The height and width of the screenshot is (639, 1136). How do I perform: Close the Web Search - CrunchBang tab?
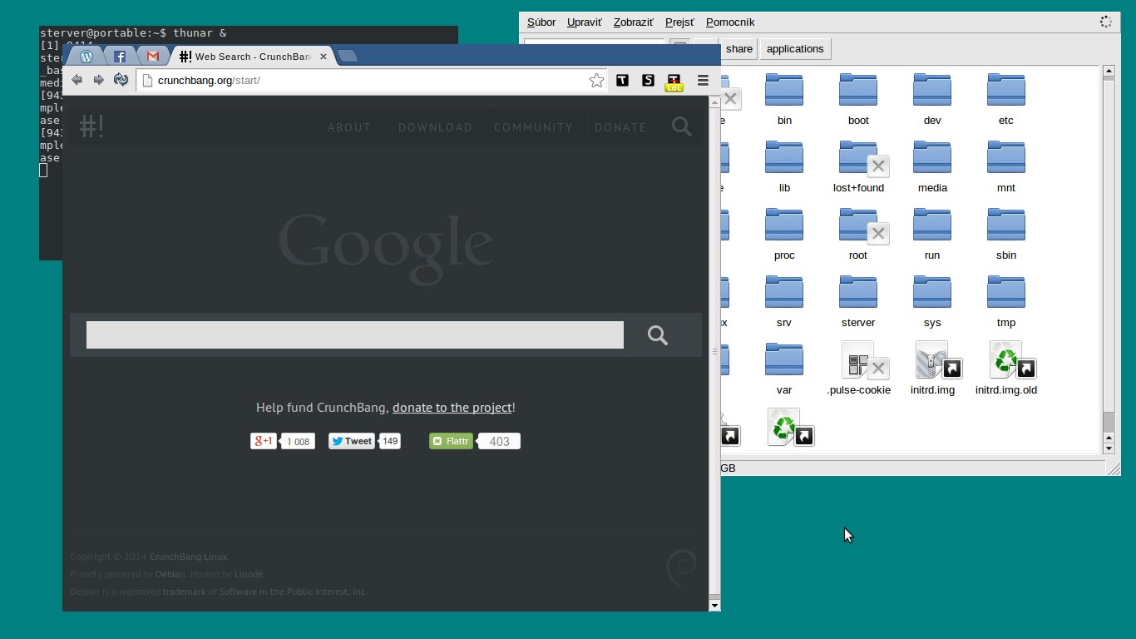pos(324,57)
